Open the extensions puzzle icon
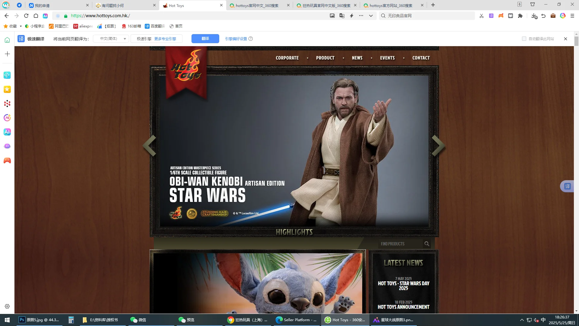The image size is (579, 326). pyautogui.click(x=520, y=16)
